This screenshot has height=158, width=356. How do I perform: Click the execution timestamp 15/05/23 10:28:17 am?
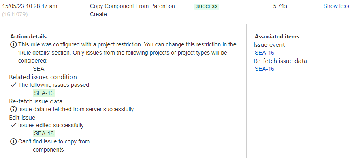[x=30, y=6]
